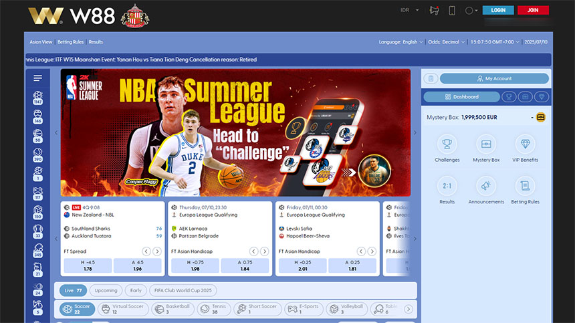The width and height of the screenshot is (575, 323).
Task: Click the trophy icon next to Dashboard
Action: coord(509,97)
